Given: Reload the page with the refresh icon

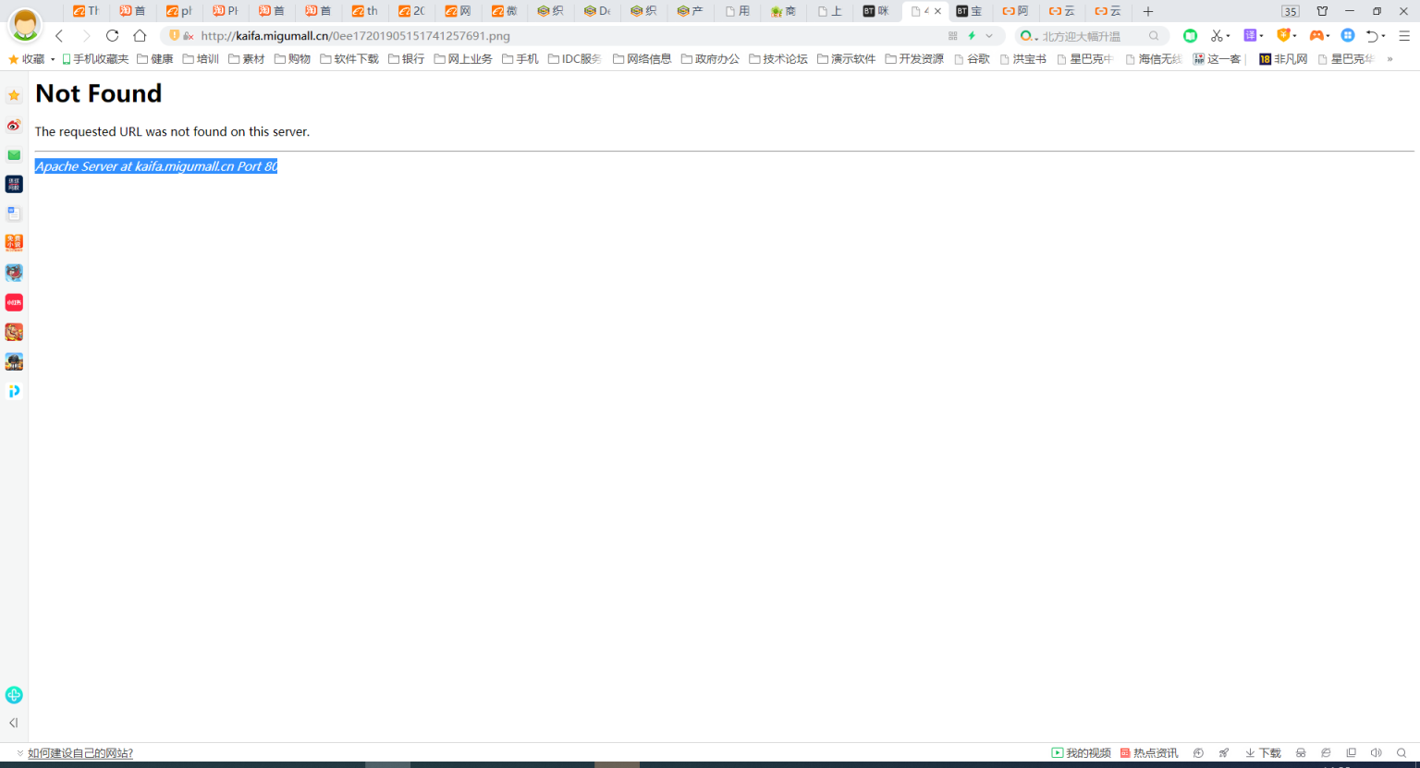Looking at the screenshot, I should pyautogui.click(x=112, y=36).
